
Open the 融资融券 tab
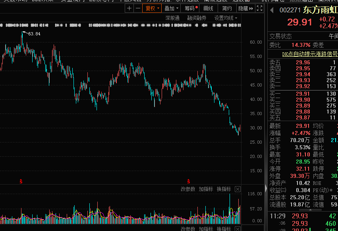197,18
